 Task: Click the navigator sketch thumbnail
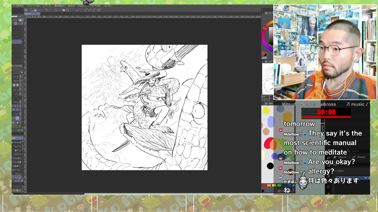click(x=268, y=79)
